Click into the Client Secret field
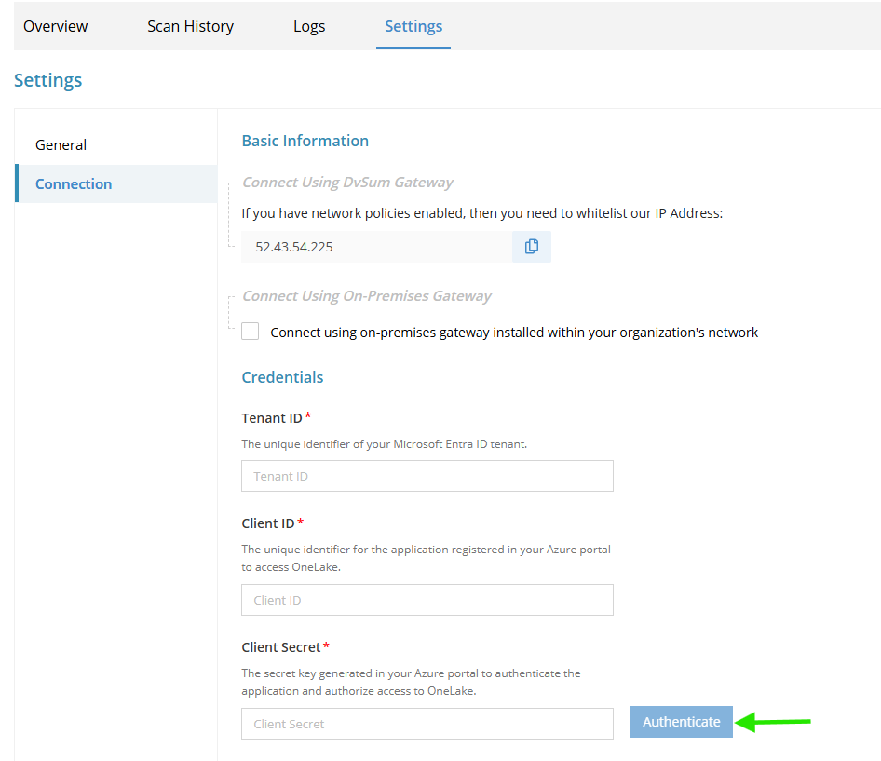 tap(427, 724)
